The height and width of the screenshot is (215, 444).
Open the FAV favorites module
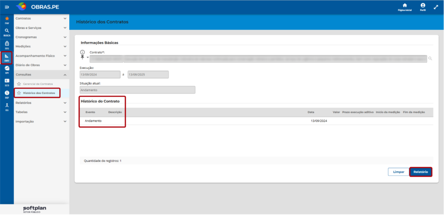[x=7, y=20]
